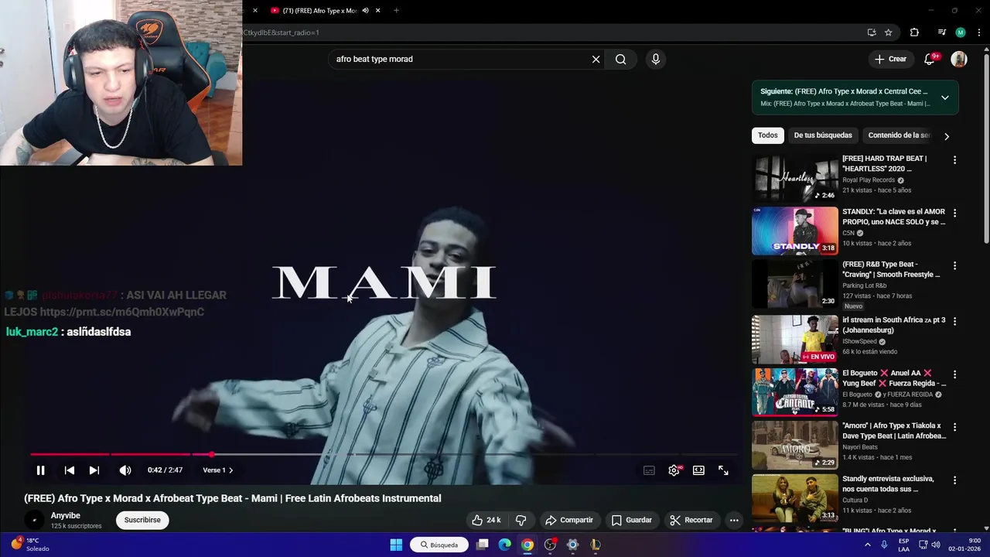Screen dimensions: 990x557
Task: Open the notifications bell
Action: coord(930,59)
